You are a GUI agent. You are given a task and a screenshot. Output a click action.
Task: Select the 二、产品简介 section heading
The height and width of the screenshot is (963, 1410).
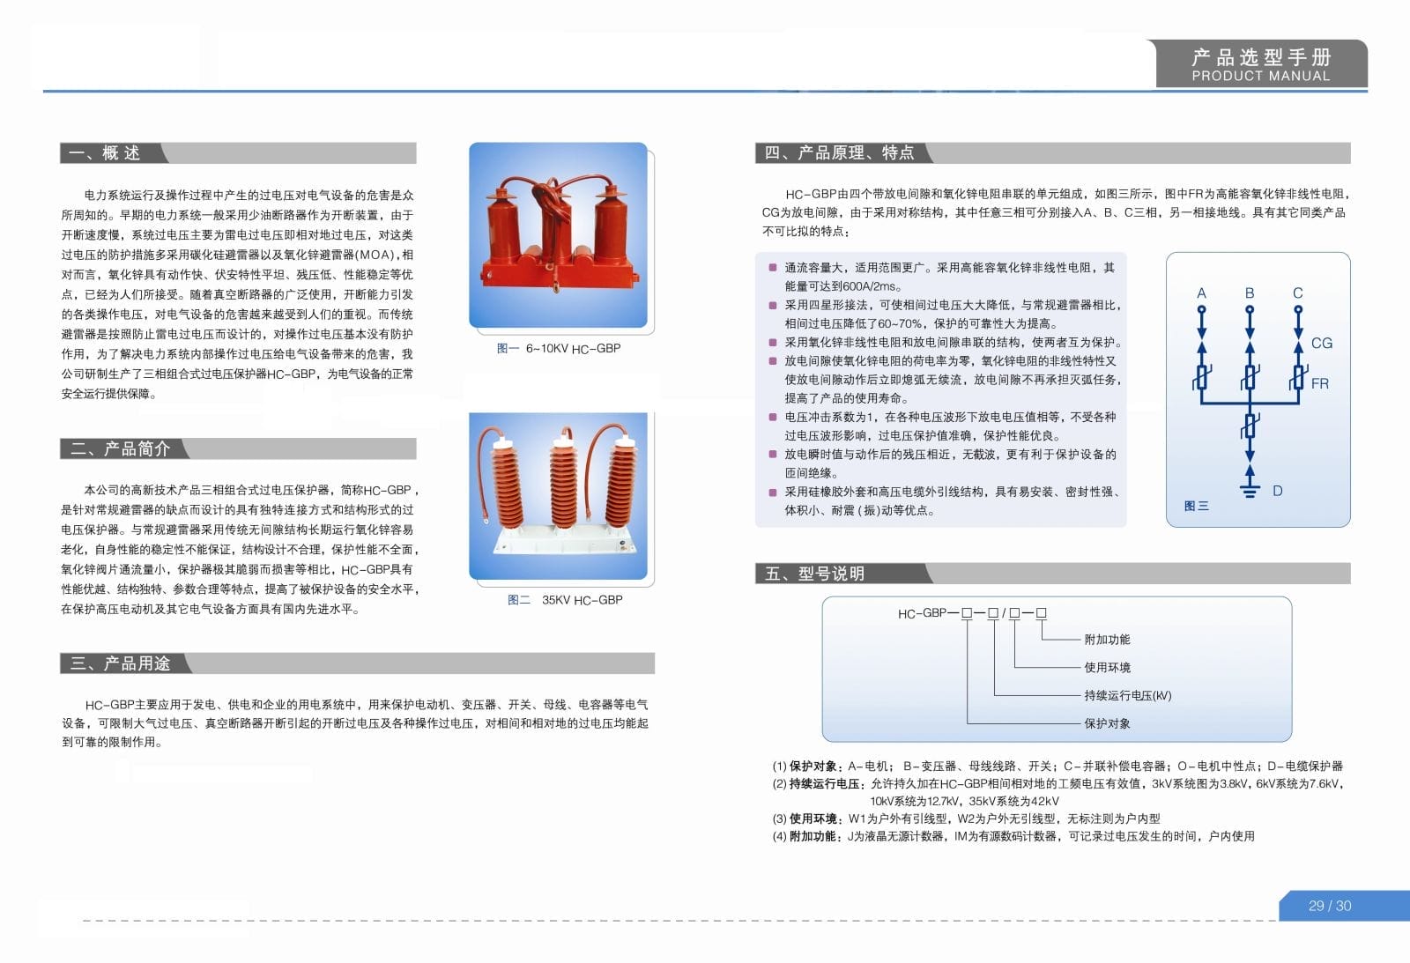(120, 449)
